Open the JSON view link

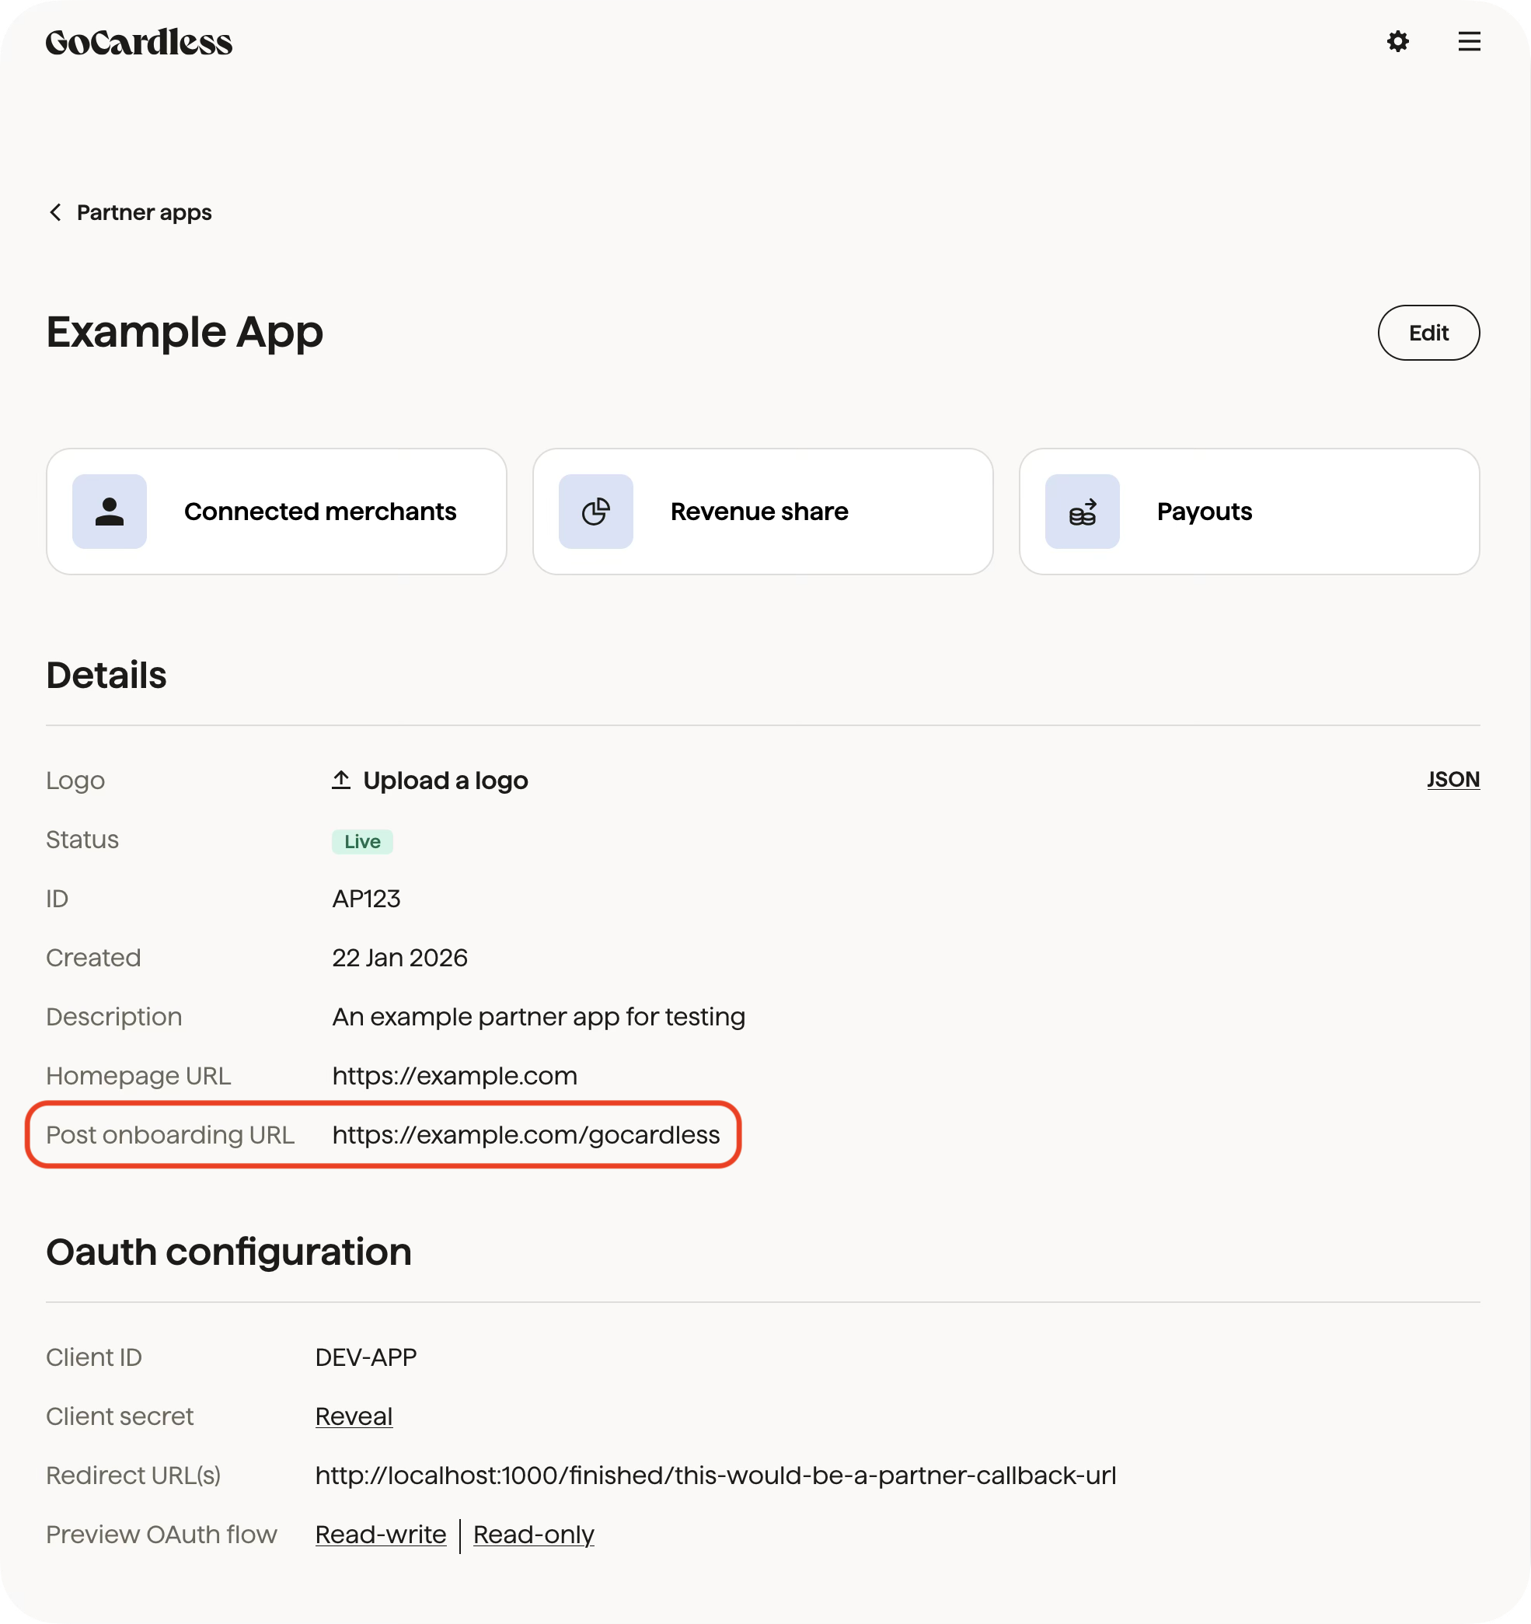1453,779
